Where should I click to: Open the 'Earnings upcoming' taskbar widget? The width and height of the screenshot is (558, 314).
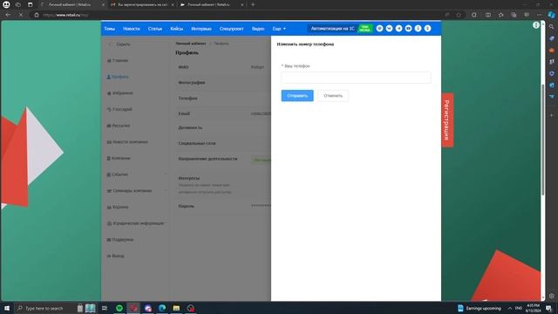pyautogui.click(x=479, y=308)
